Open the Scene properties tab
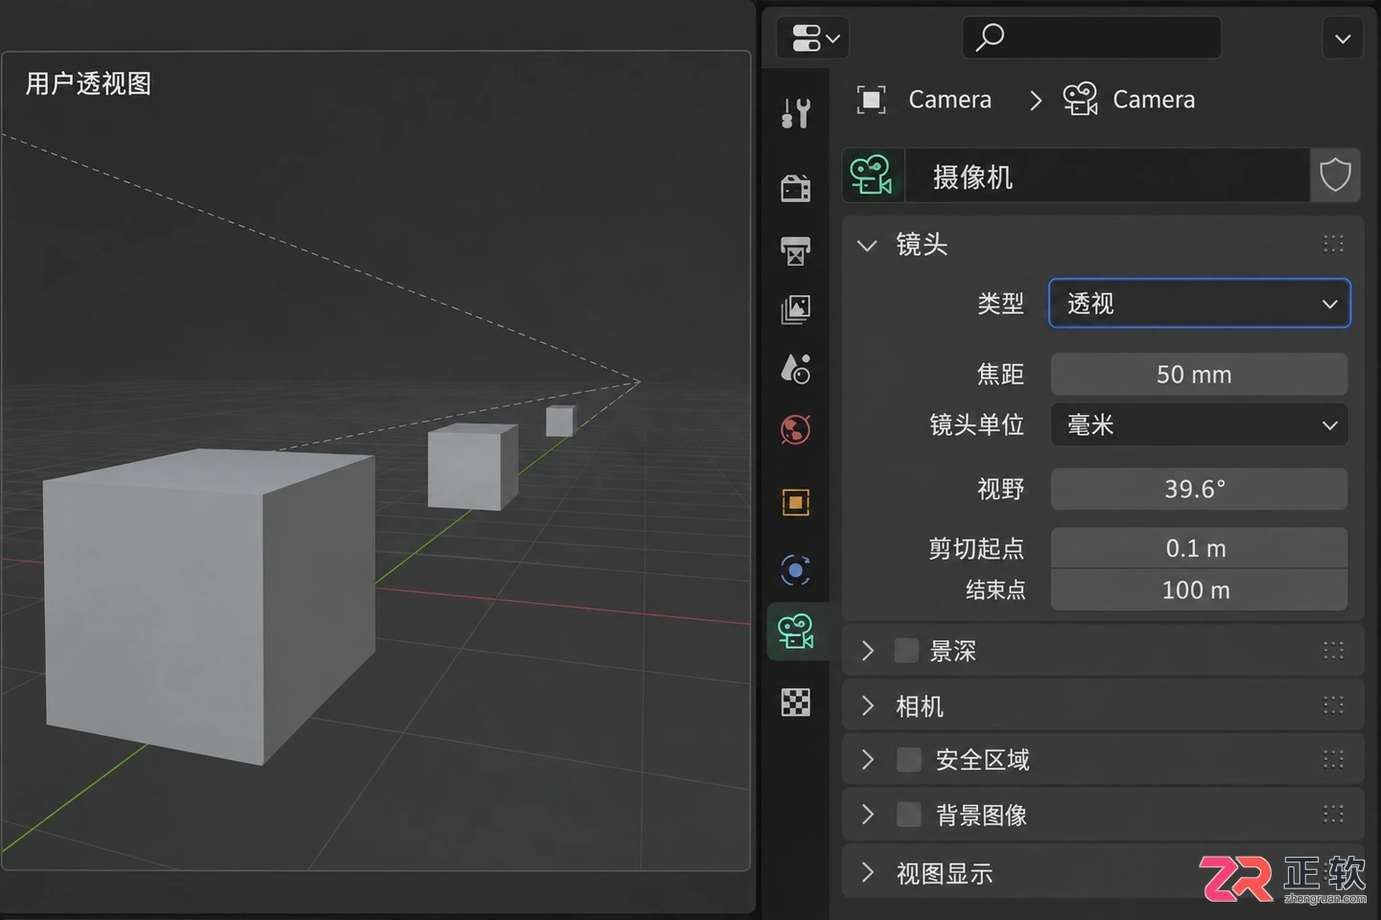The width and height of the screenshot is (1381, 920). pos(795,369)
